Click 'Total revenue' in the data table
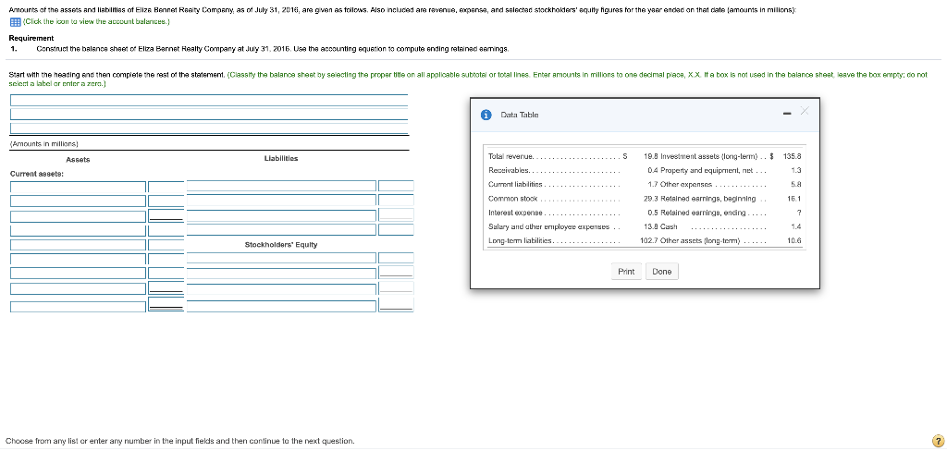947x451 pixels. [510, 156]
